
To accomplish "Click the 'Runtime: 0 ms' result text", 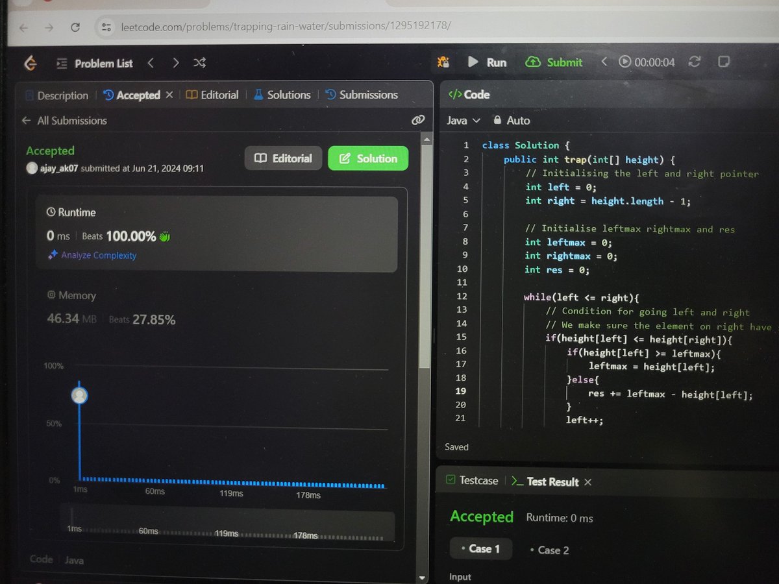I will (560, 518).
